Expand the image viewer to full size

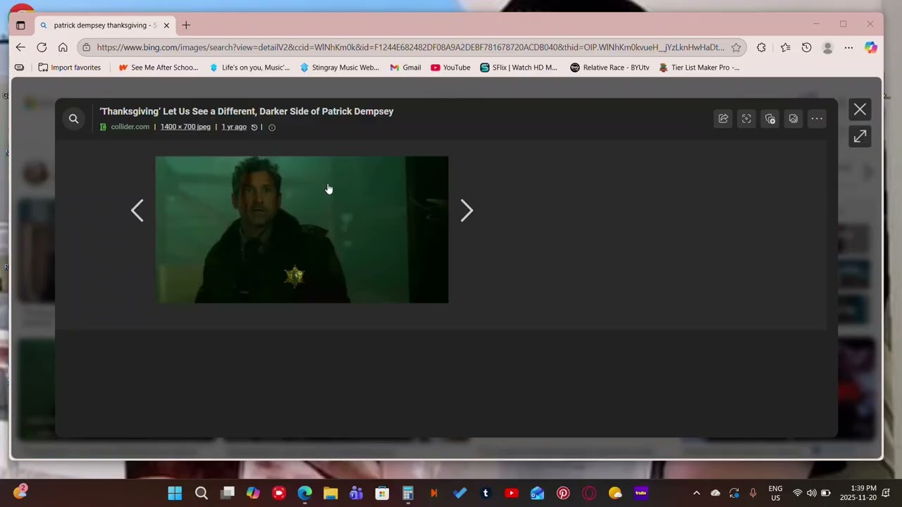pos(860,137)
